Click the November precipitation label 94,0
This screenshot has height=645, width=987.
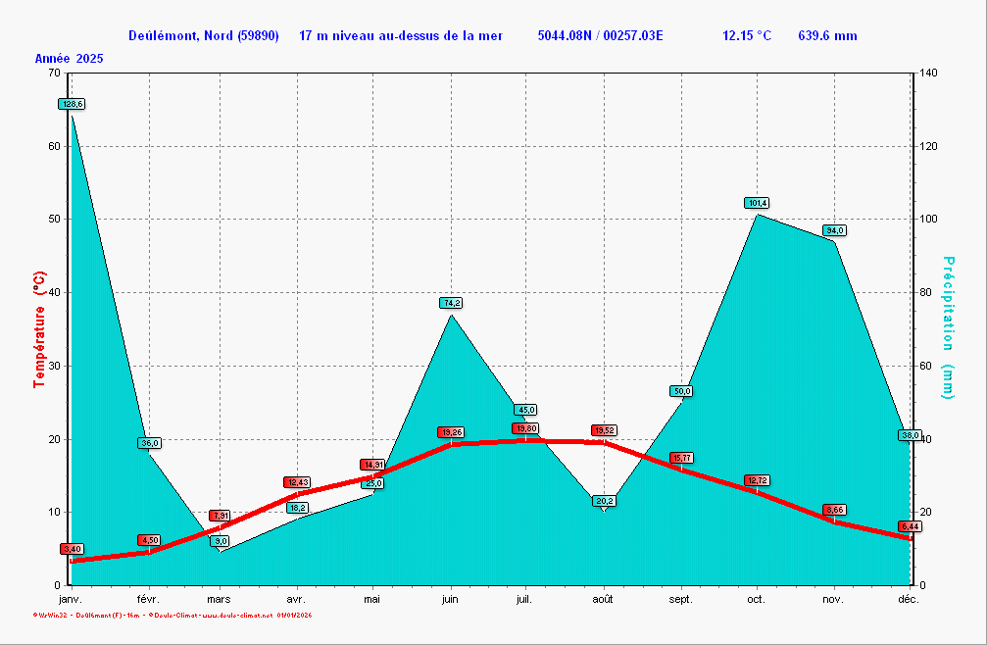click(834, 230)
